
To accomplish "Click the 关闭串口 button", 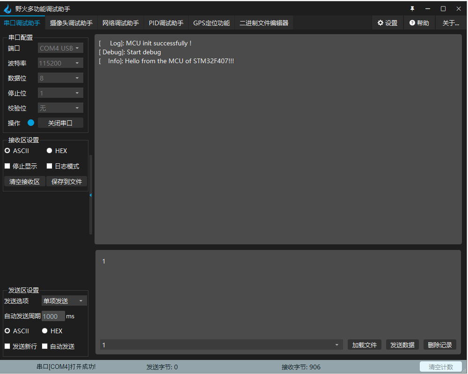I will 60,122.
